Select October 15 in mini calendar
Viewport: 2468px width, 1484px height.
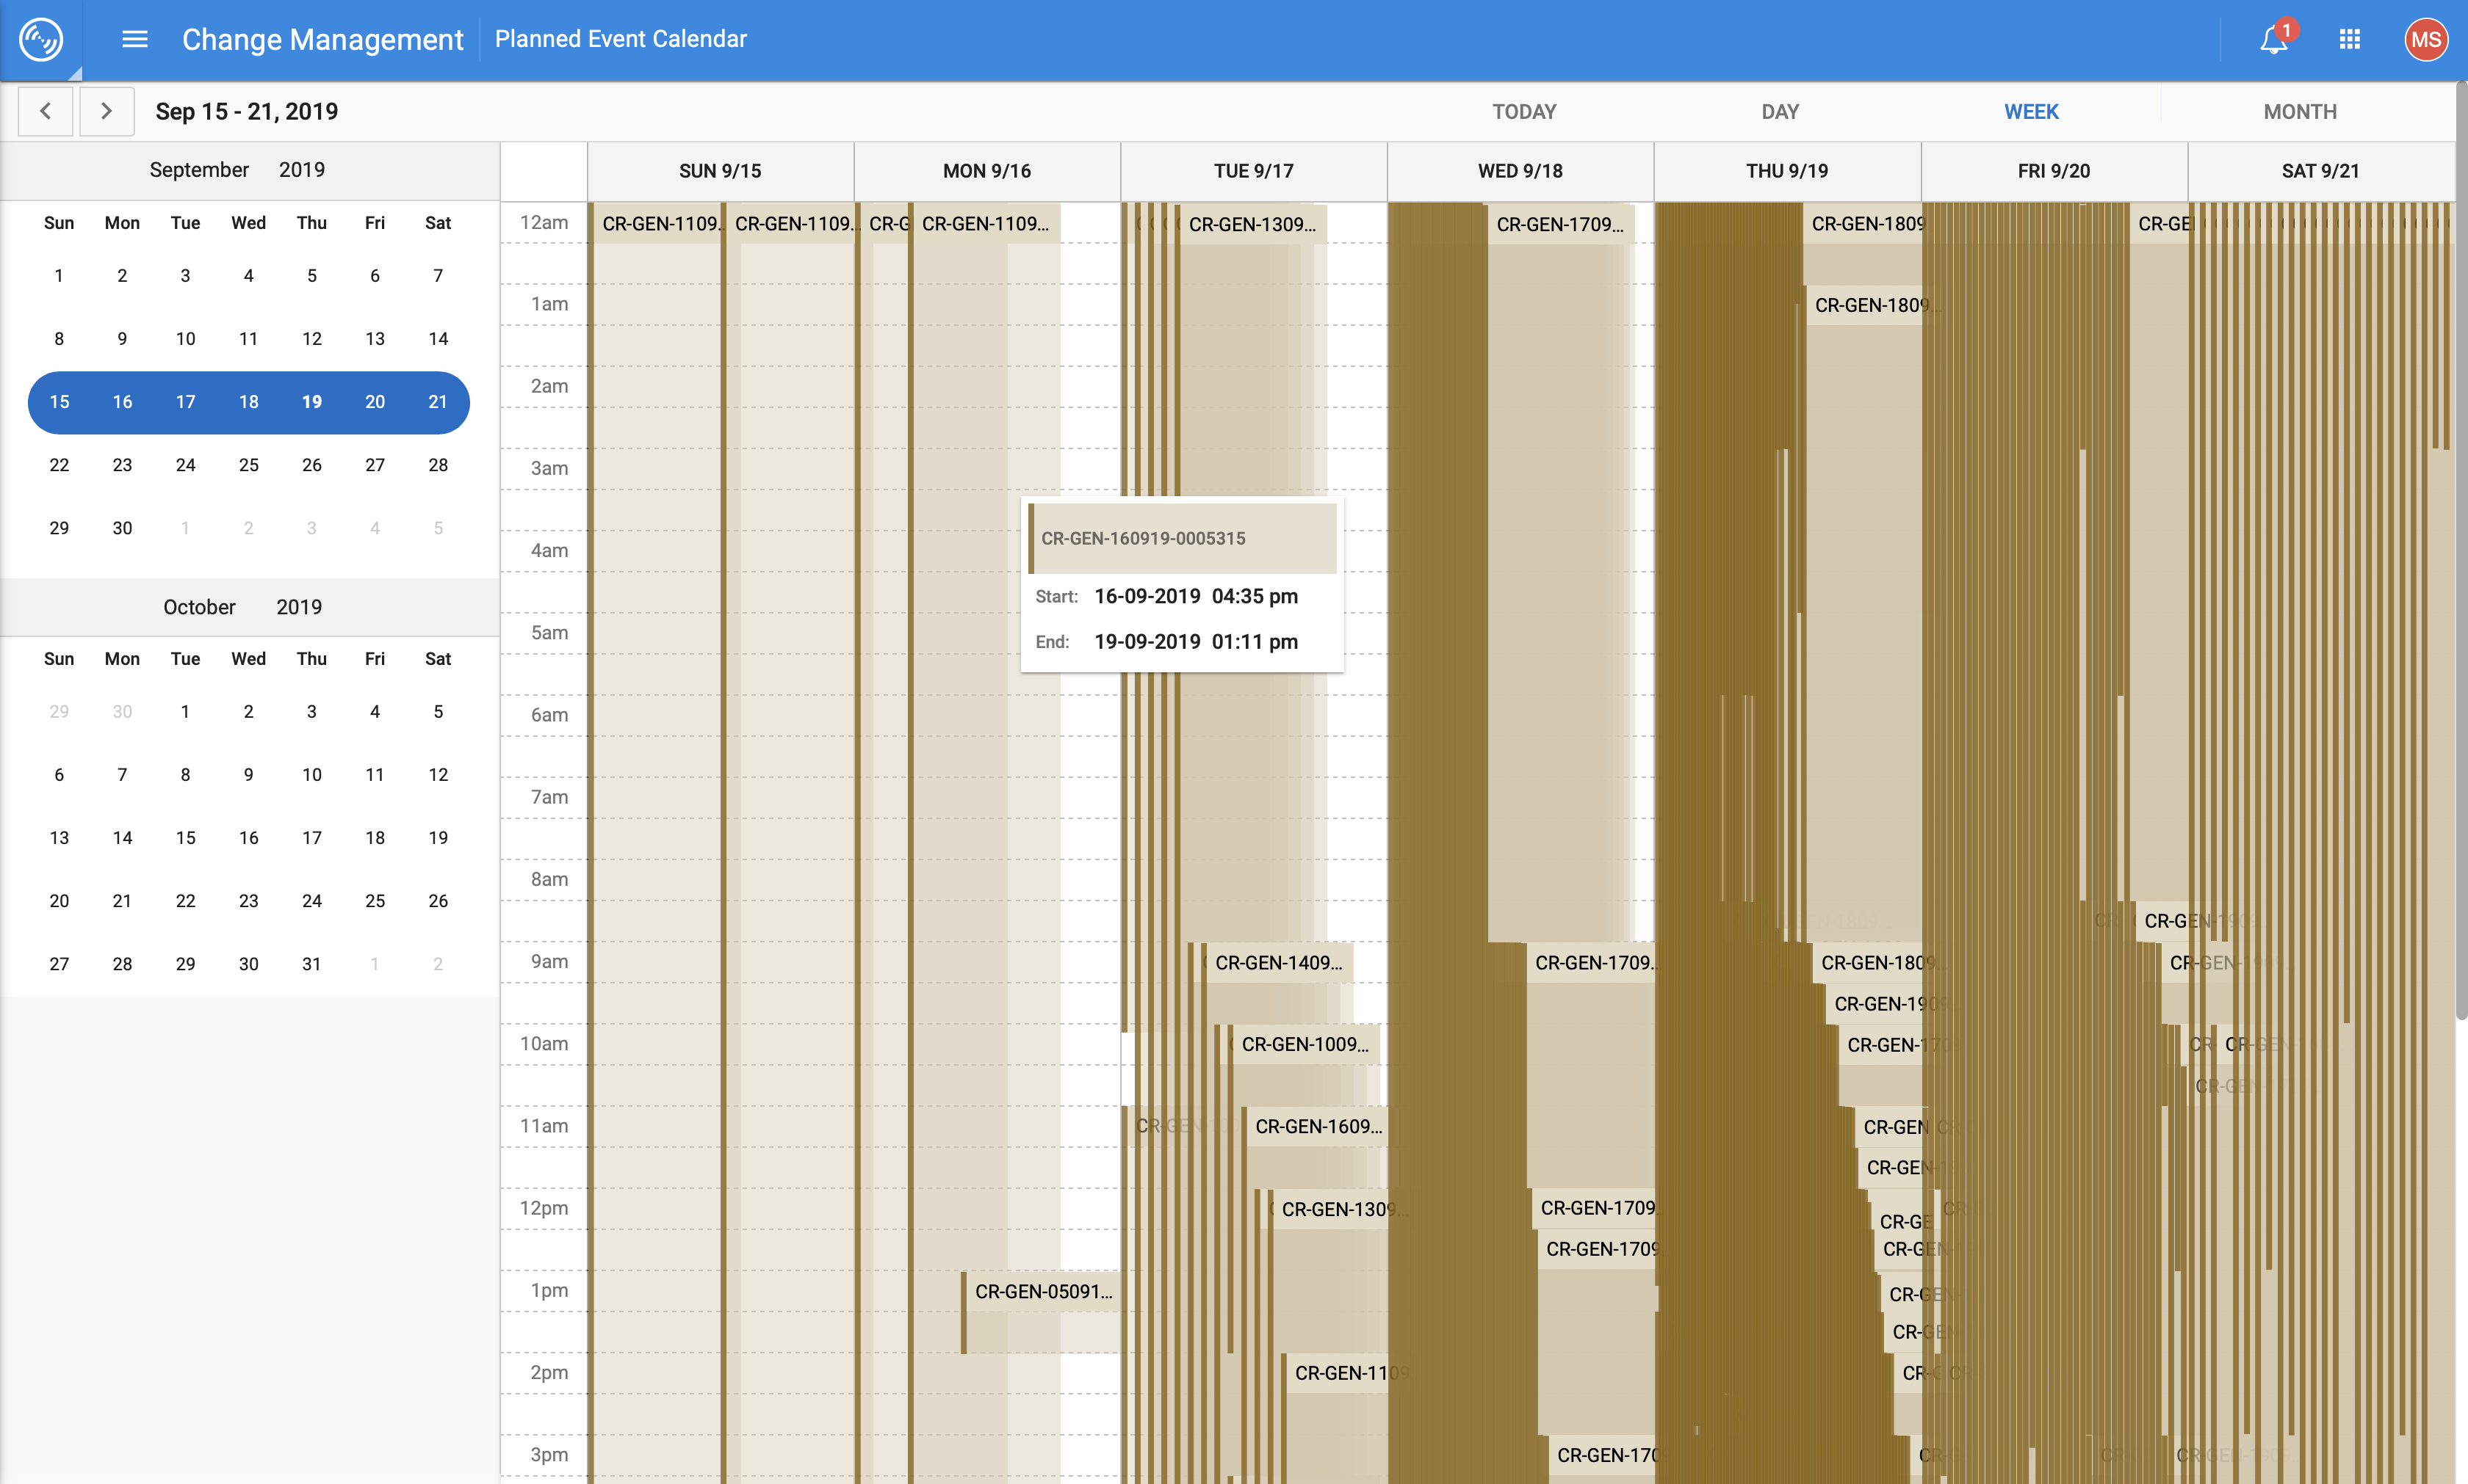(185, 838)
